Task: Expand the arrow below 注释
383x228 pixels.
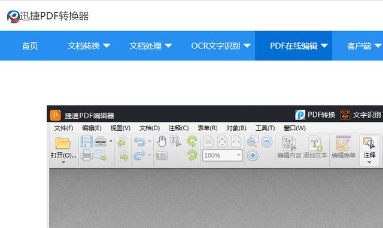Action: pos(369,162)
